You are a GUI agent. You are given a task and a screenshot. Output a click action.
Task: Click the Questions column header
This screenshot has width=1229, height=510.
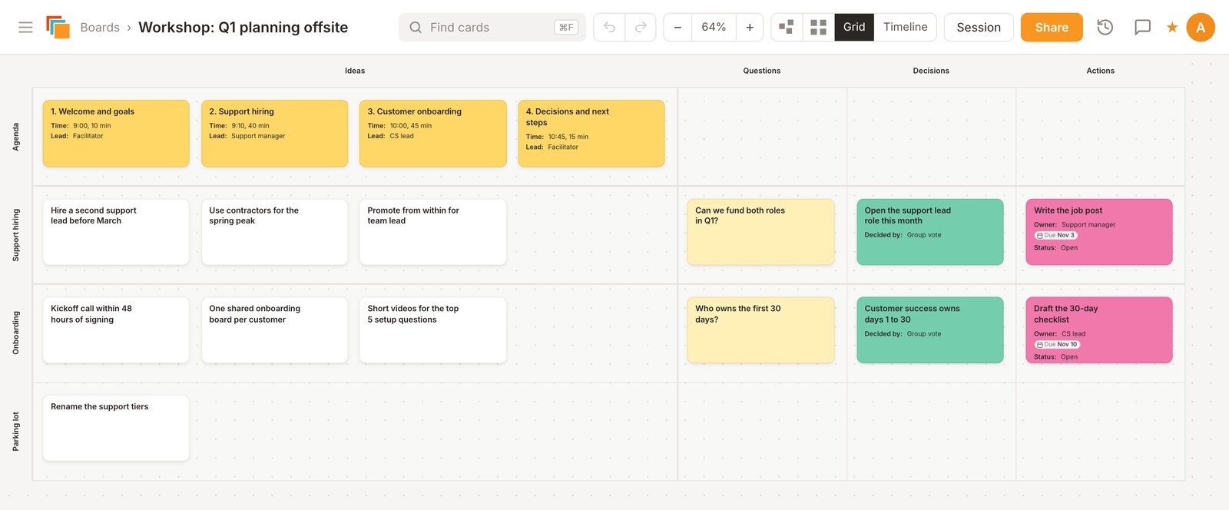[x=761, y=71]
